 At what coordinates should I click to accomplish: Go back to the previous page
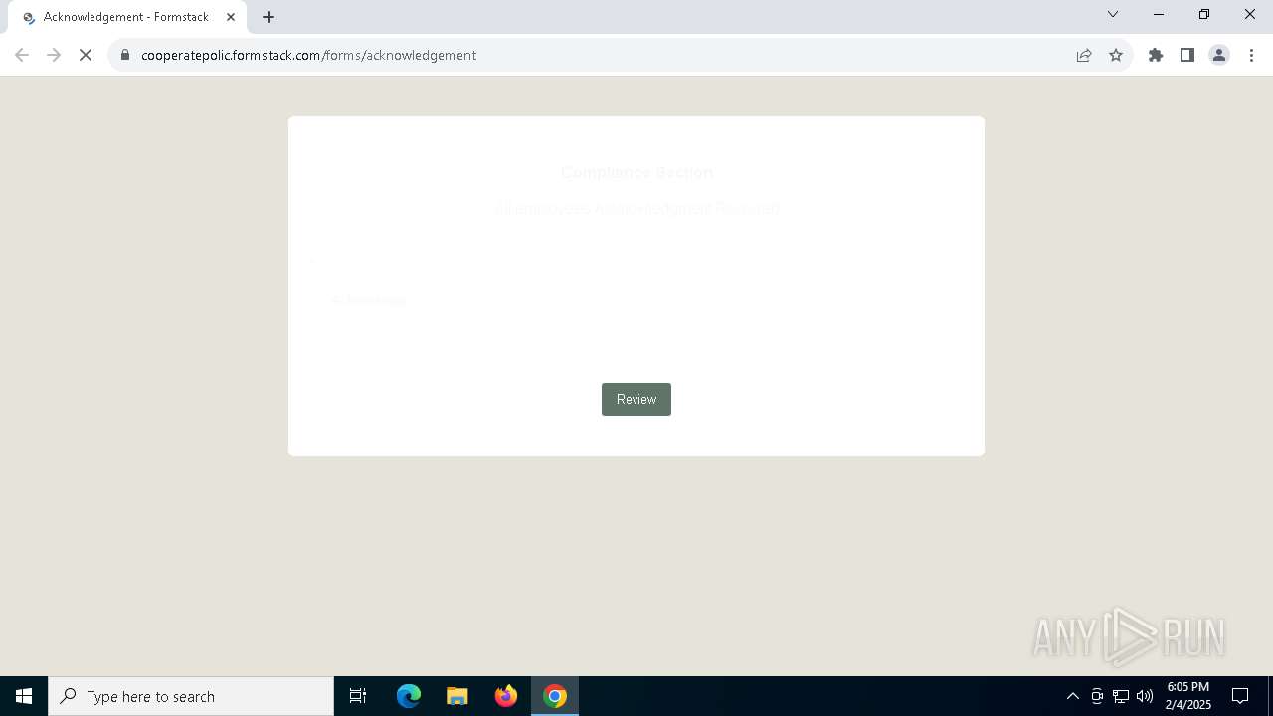[x=22, y=55]
